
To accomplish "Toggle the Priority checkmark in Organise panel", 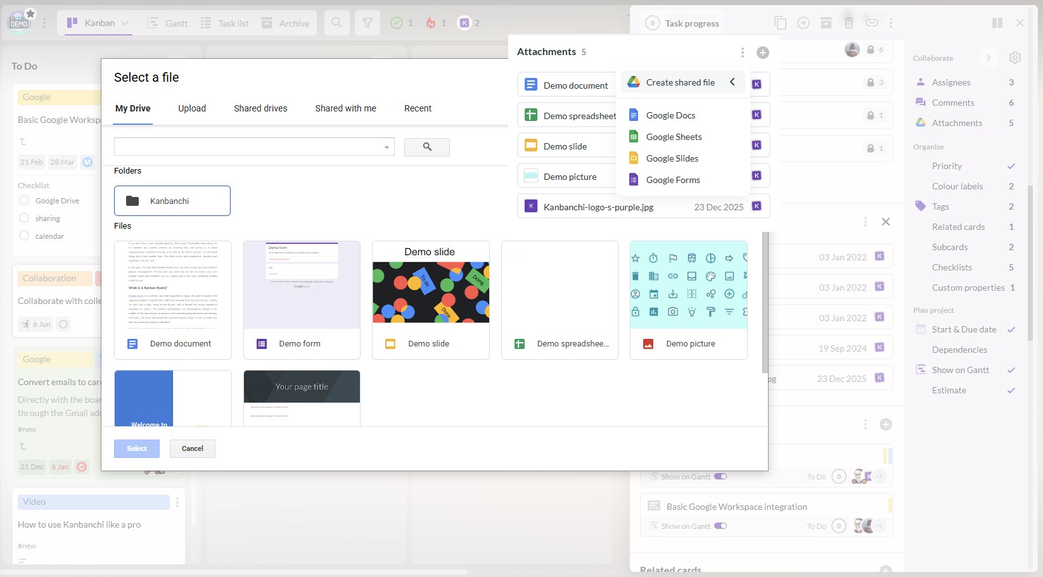I will [1011, 166].
